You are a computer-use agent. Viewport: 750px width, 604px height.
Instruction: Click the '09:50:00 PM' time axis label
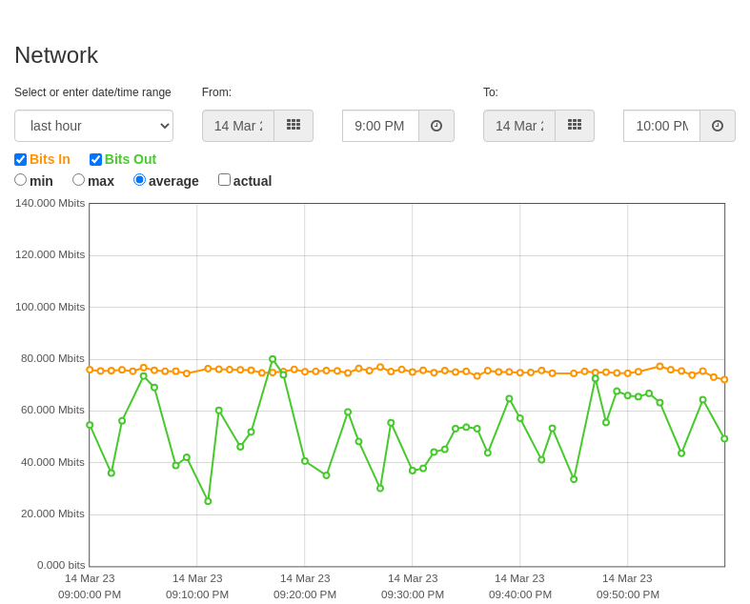(628, 594)
